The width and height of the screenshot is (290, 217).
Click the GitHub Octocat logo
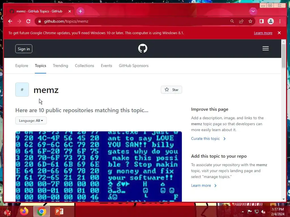[x=143, y=48]
